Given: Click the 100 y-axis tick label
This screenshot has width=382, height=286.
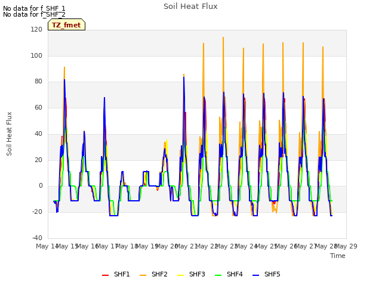Looking at the screenshot, I should pyautogui.click(x=36, y=55).
